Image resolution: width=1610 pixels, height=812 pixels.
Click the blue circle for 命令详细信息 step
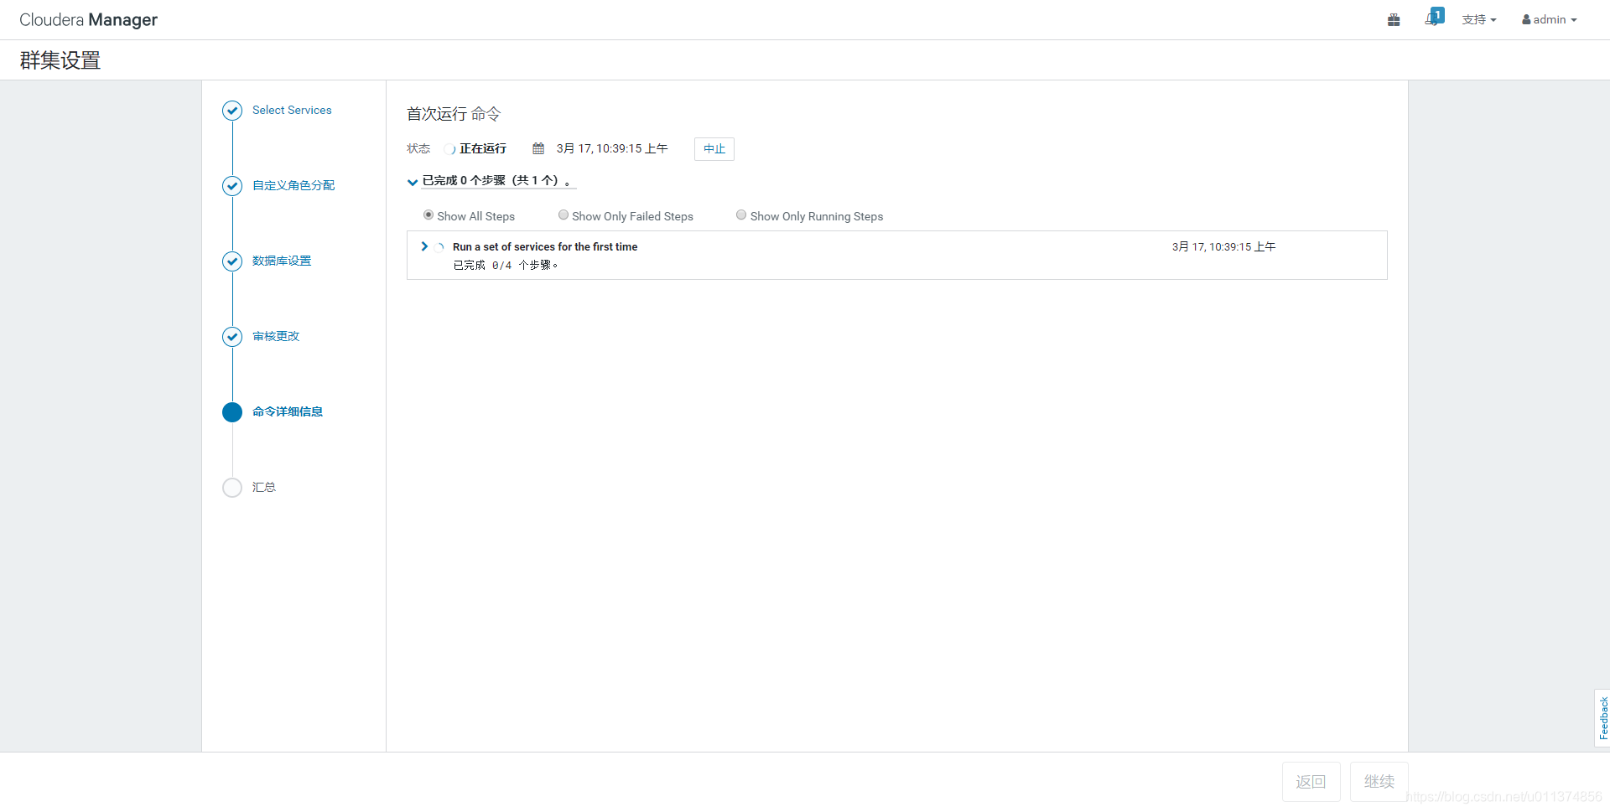click(x=231, y=412)
